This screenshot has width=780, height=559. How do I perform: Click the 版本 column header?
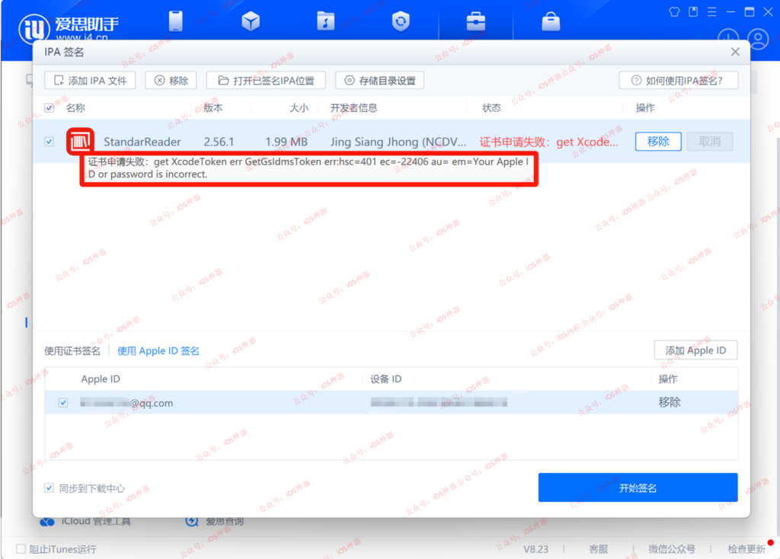point(213,108)
